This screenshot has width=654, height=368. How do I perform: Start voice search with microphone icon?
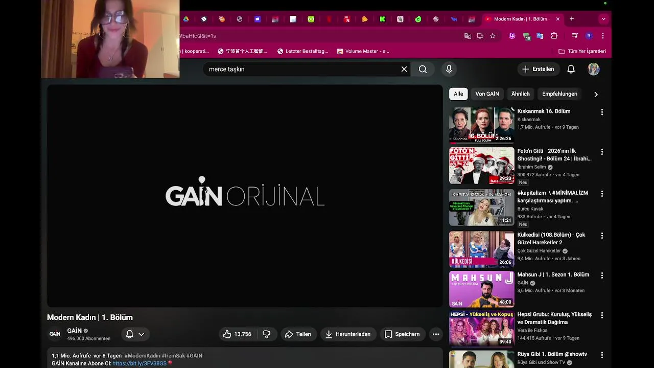click(x=449, y=69)
